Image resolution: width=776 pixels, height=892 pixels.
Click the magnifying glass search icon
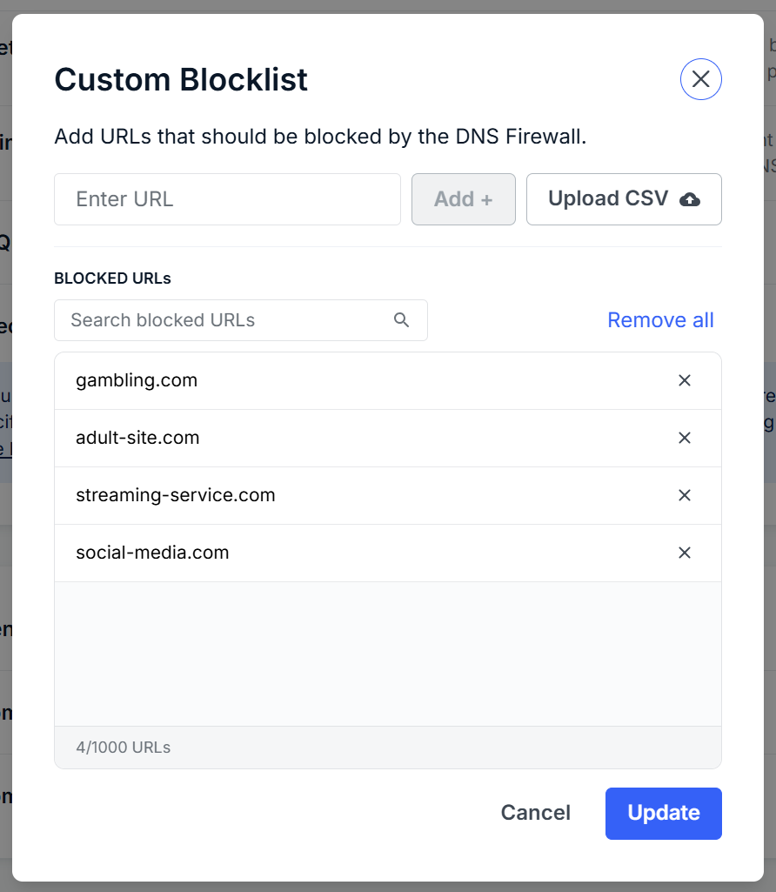401,320
